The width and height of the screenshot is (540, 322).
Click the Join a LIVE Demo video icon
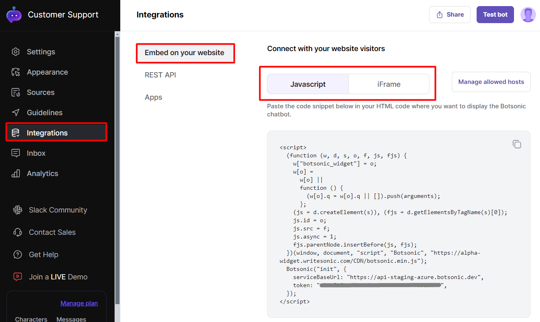(17, 277)
